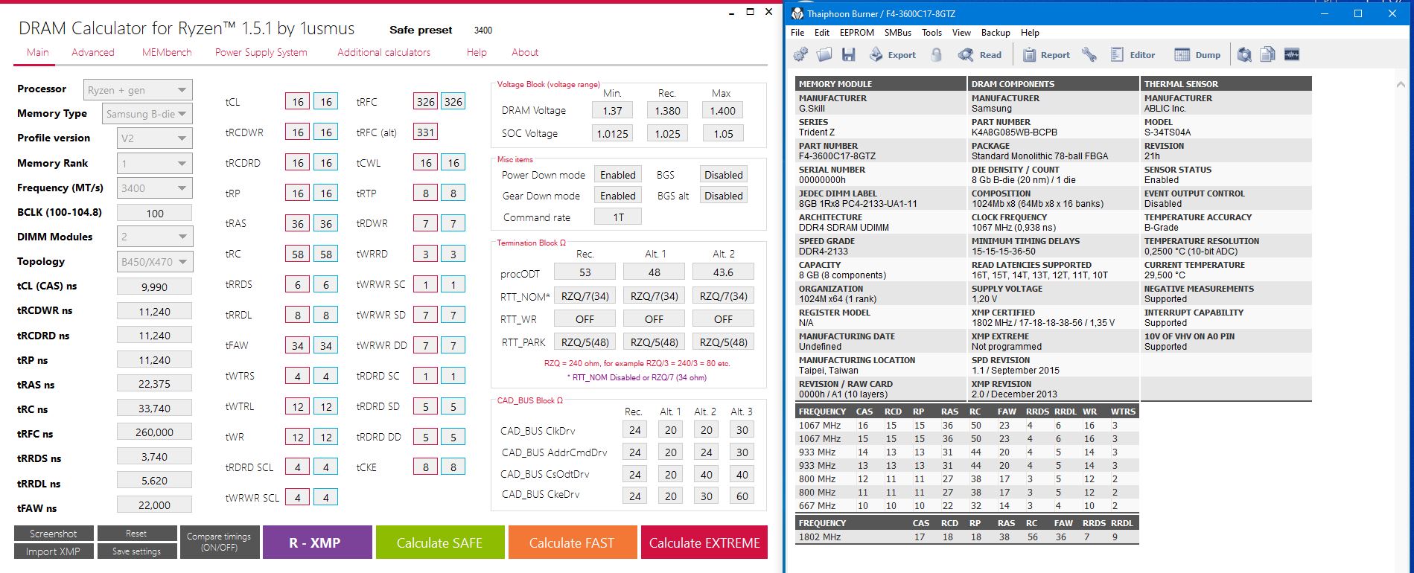This screenshot has height=573, width=1414.
Task: Click the tCL (CAS) ns value field
Action: point(154,286)
